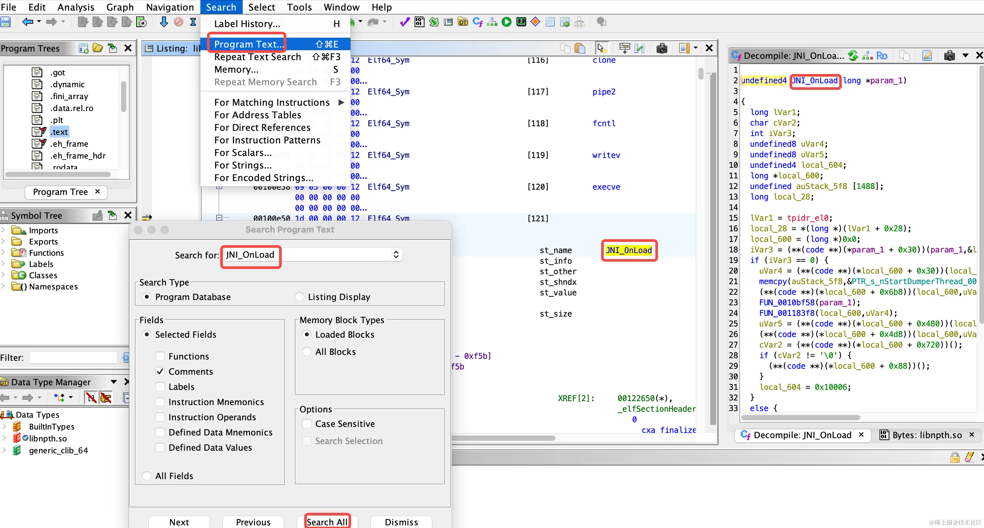Navigate forward with the gray right arrow

[x=51, y=22]
